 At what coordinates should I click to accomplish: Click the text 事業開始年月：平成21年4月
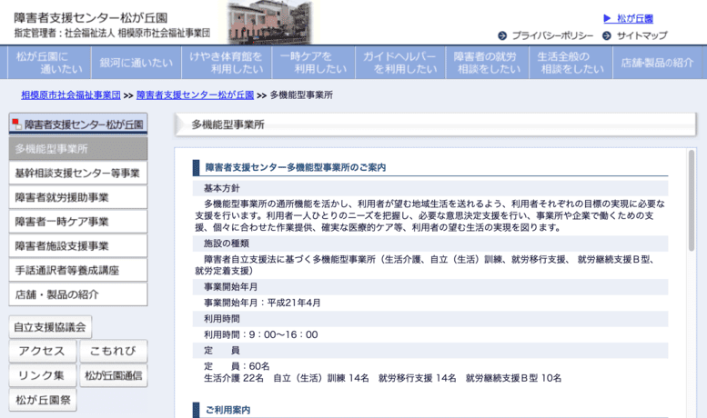click(x=262, y=303)
